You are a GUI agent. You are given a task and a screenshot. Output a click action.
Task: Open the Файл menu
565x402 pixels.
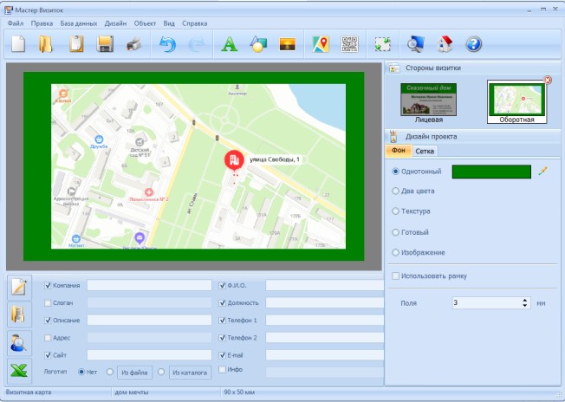(x=16, y=23)
